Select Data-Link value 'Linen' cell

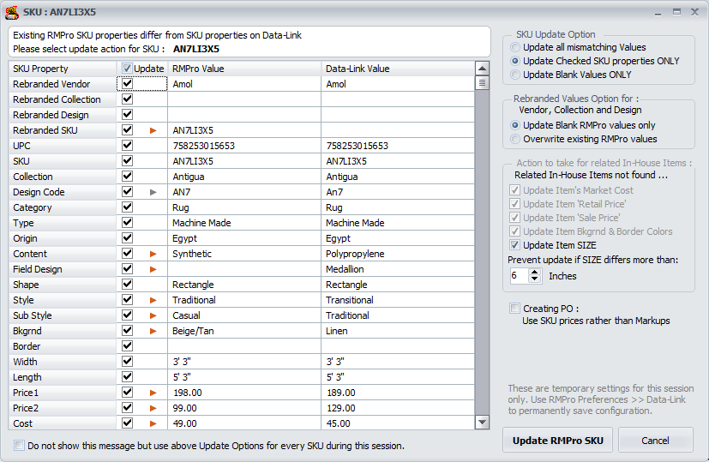pos(398,331)
